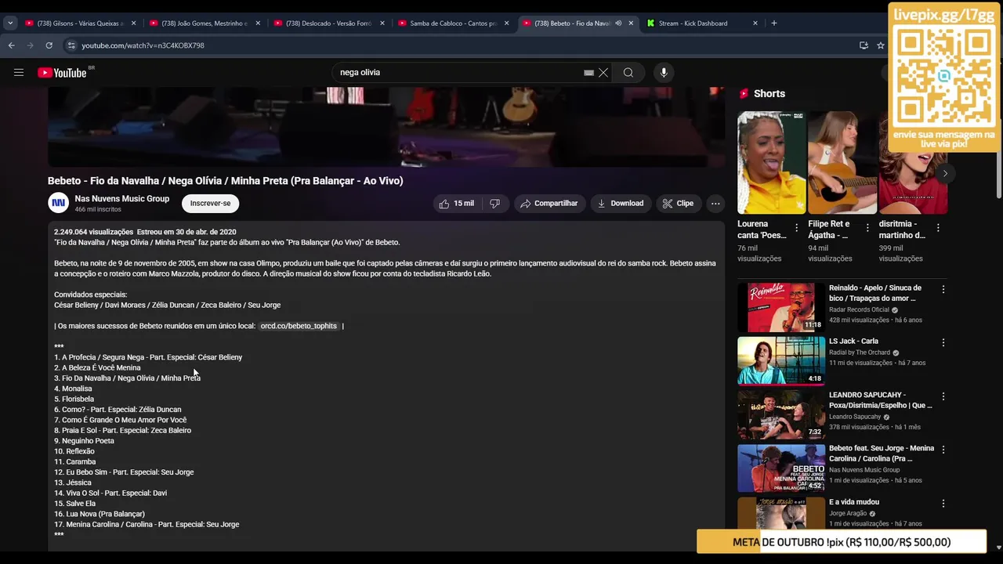
Task: Clear the search text with the X icon
Action: (x=603, y=73)
